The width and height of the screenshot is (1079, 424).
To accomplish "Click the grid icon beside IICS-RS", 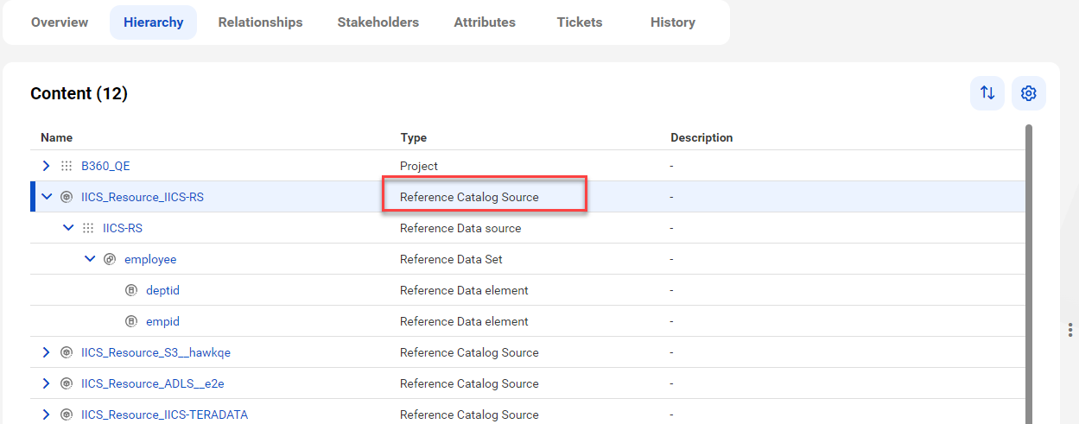I will click(x=88, y=228).
